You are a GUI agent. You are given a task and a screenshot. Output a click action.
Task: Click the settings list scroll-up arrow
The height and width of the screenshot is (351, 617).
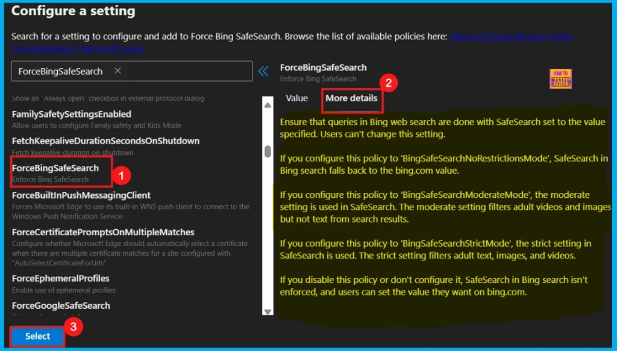point(268,105)
